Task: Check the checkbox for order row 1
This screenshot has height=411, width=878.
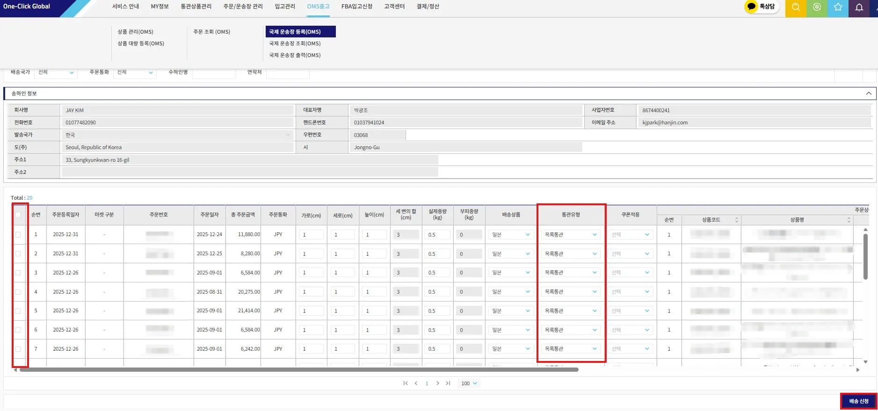Action: click(18, 235)
